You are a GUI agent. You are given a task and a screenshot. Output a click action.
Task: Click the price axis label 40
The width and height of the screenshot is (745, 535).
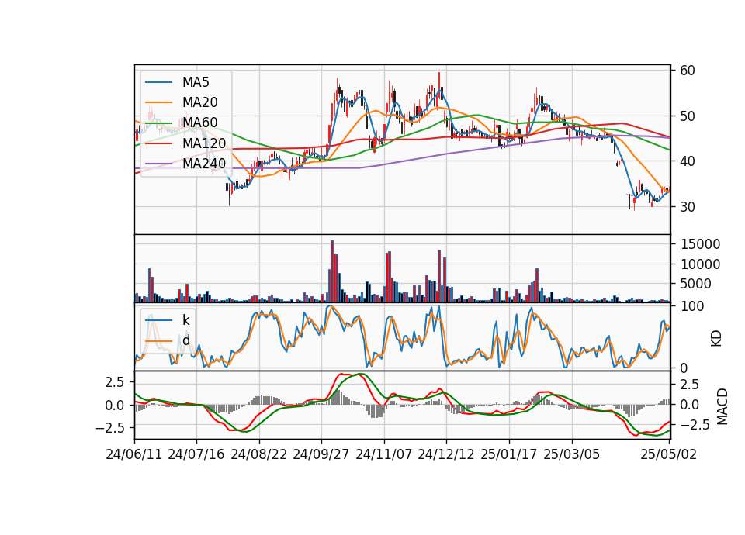(688, 161)
